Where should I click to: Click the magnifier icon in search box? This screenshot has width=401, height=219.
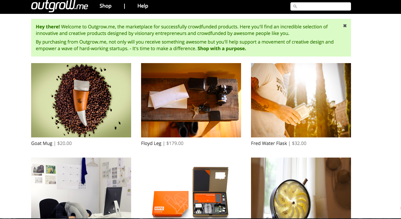295,7
